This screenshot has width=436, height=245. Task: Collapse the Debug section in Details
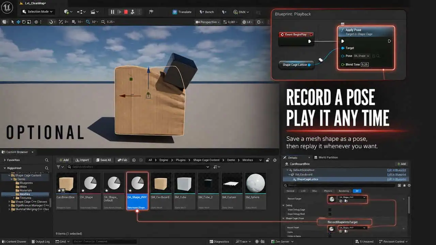point(283,205)
